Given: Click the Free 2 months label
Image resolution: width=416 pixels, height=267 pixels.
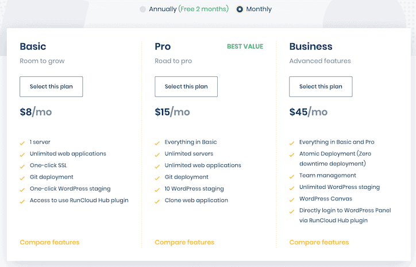Looking at the screenshot, I should click(x=203, y=9).
